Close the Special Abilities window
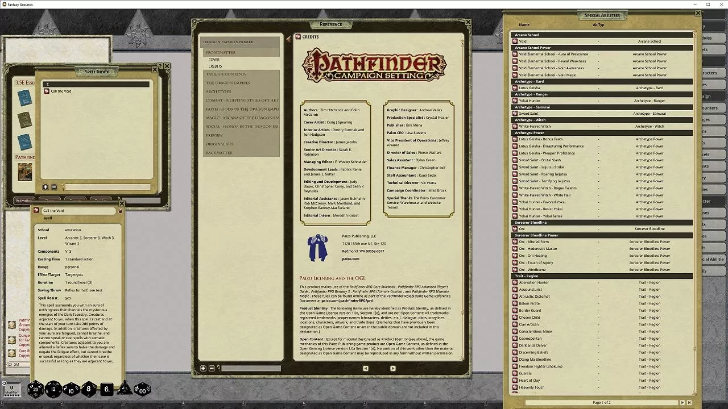The height and width of the screenshot is (409, 728). pyautogui.click(x=698, y=12)
